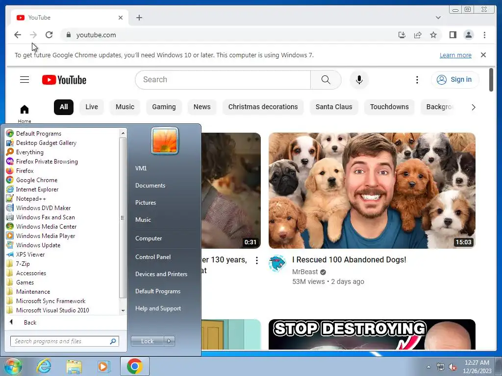Open YouTube hamburger guide menu
The height and width of the screenshot is (376, 502).
tap(25, 80)
